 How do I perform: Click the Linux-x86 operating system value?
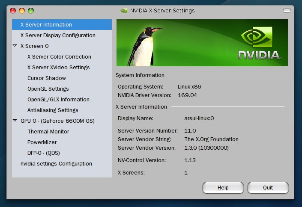point(189,87)
